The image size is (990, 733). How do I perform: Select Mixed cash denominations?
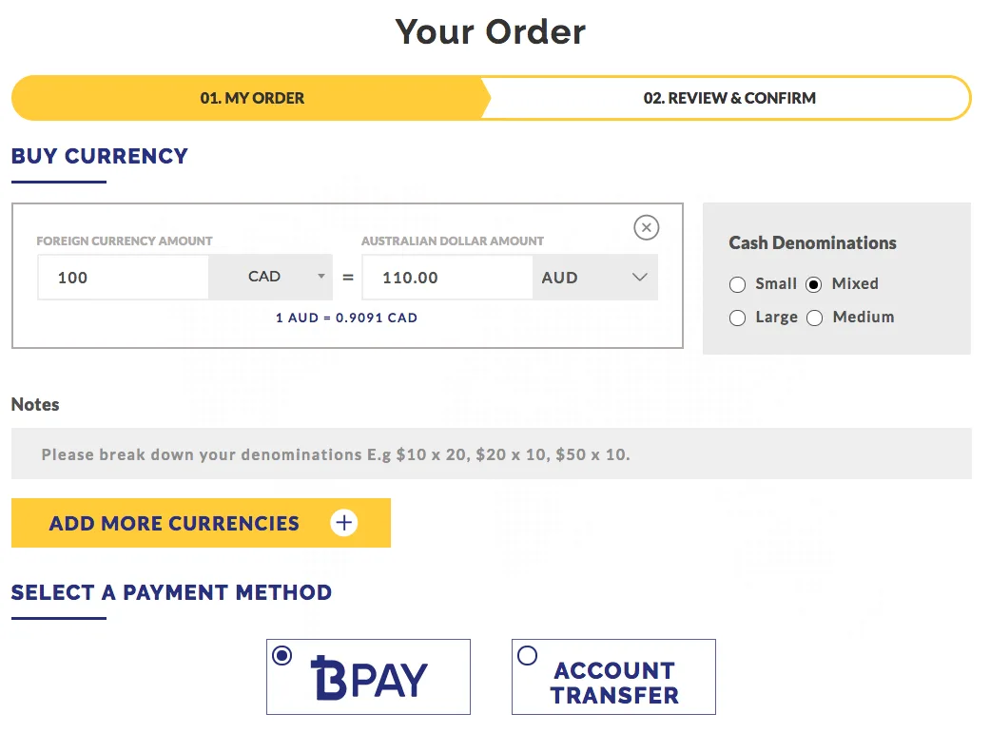[x=814, y=284]
